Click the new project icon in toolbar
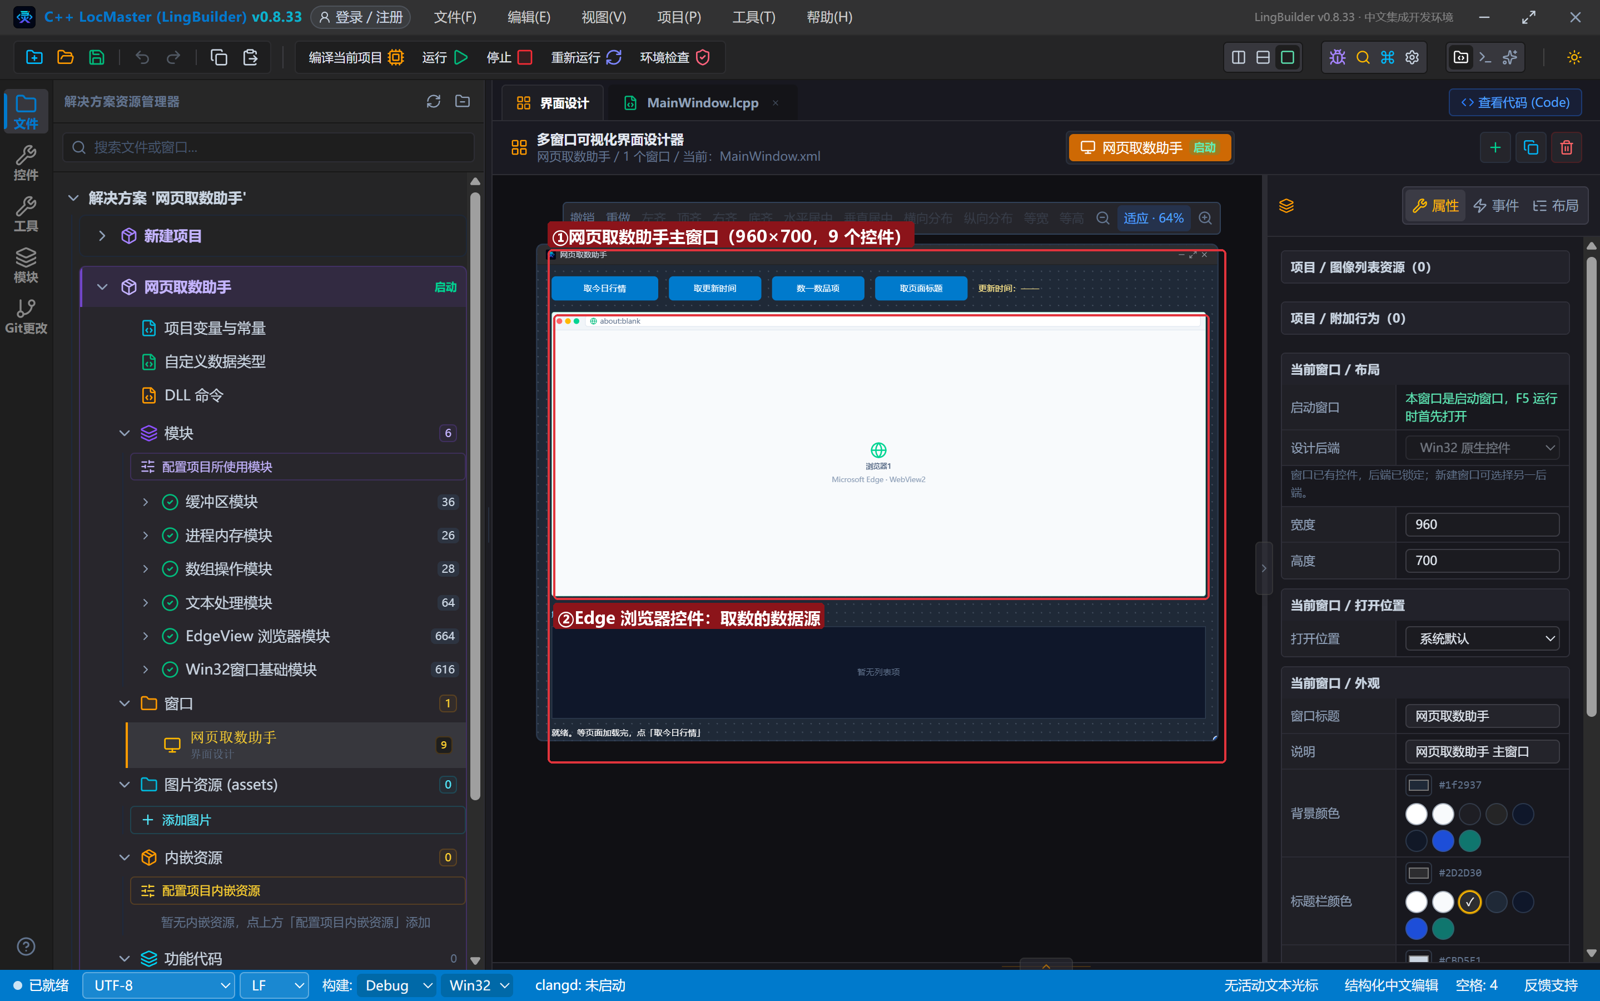 click(34, 58)
